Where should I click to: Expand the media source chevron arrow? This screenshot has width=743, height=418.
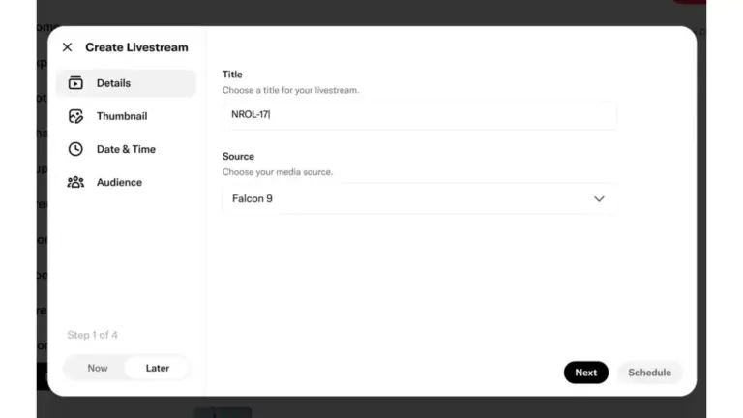pos(599,199)
